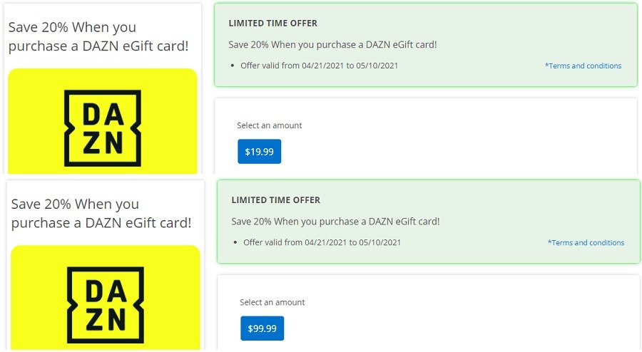Click Select an amount label above $19.99

pos(269,125)
